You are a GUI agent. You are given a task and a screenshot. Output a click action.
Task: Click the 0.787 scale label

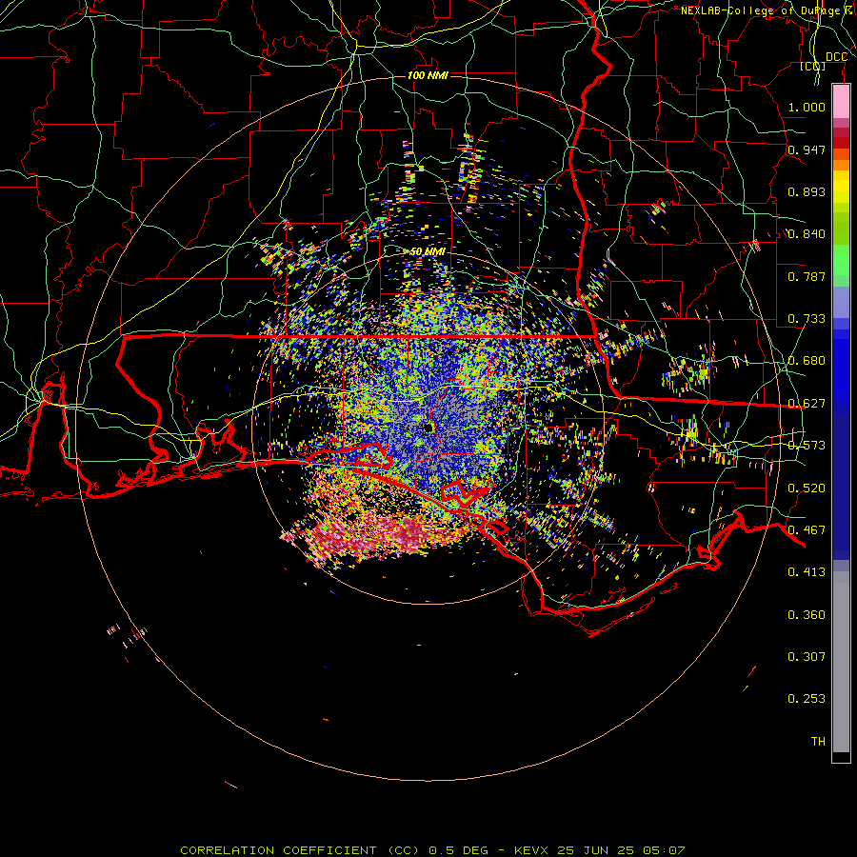[807, 276]
